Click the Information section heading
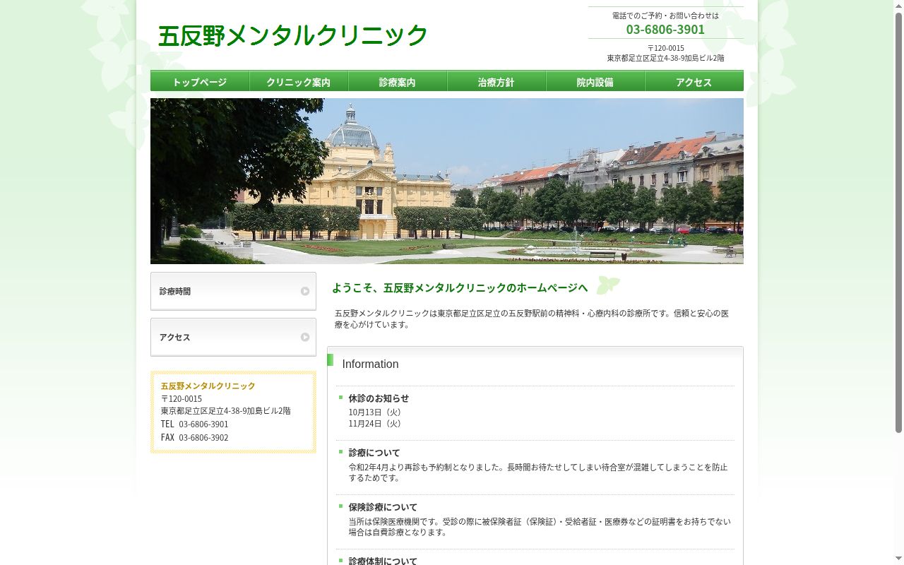Screen dimensions: 904x565 371,364
